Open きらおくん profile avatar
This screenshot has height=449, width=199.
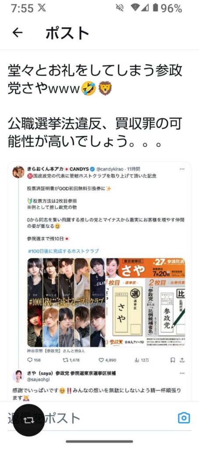pyautogui.click(x=18, y=172)
